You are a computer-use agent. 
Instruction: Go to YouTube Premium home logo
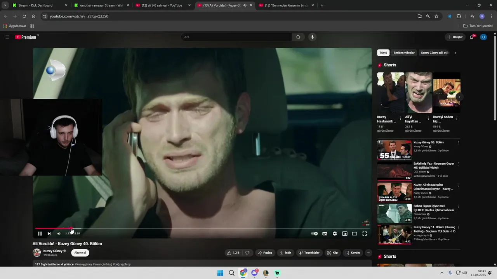tap(26, 37)
